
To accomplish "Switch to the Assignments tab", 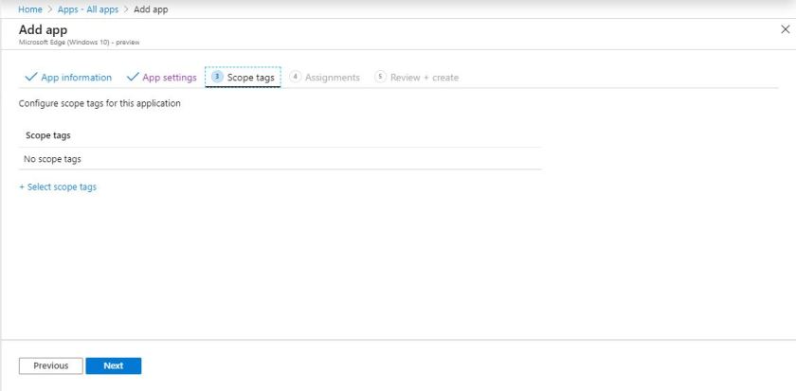I will [x=332, y=78].
